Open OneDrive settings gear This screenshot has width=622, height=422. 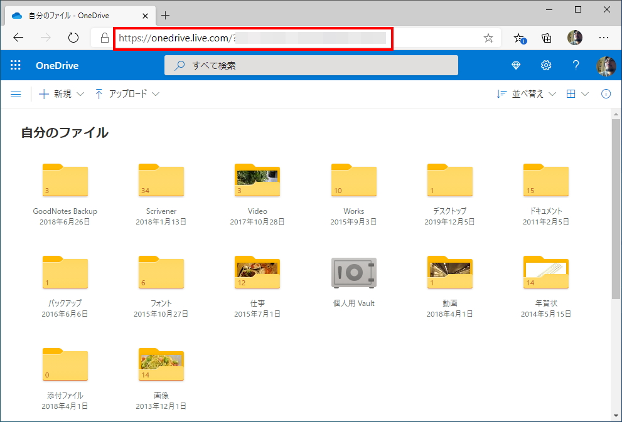tap(546, 65)
